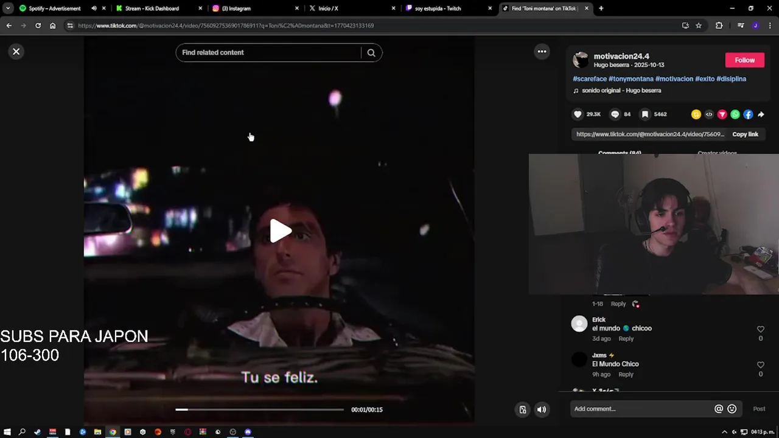Close the TikTok video viewer with X
Image resolution: width=779 pixels, height=438 pixels.
[x=16, y=52]
